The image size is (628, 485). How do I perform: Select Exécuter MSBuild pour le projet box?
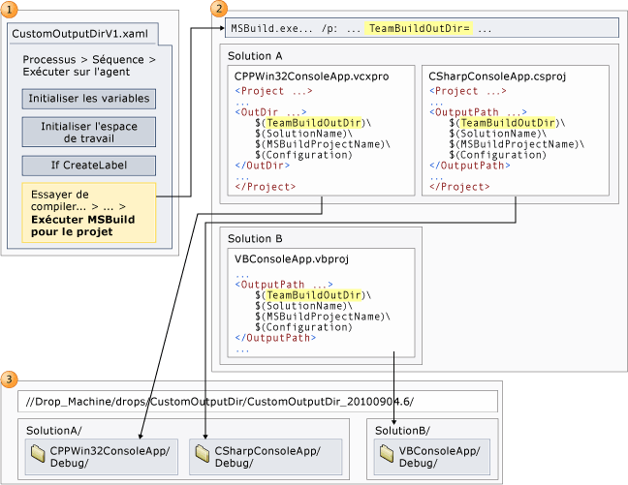pyautogui.click(x=89, y=213)
